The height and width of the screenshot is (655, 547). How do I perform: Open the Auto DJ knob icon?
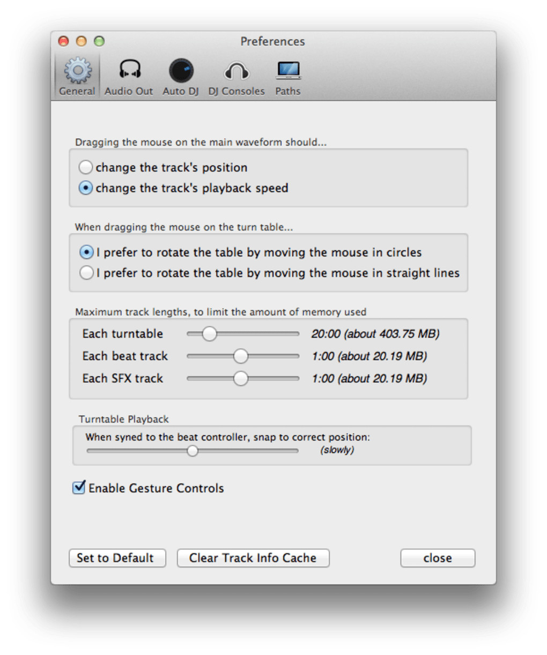point(181,70)
